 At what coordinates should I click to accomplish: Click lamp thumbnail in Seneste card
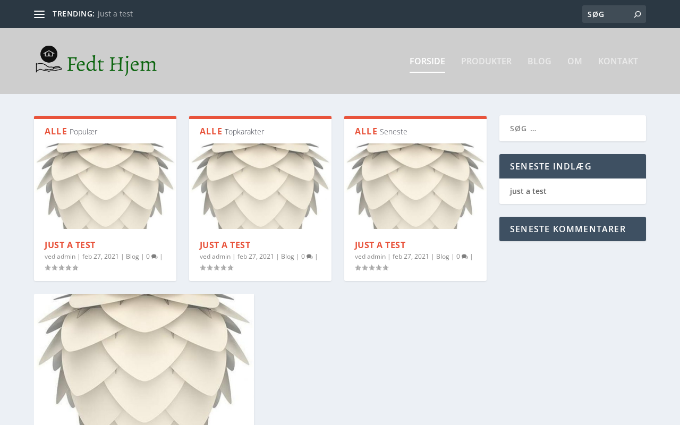(x=415, y=186)
